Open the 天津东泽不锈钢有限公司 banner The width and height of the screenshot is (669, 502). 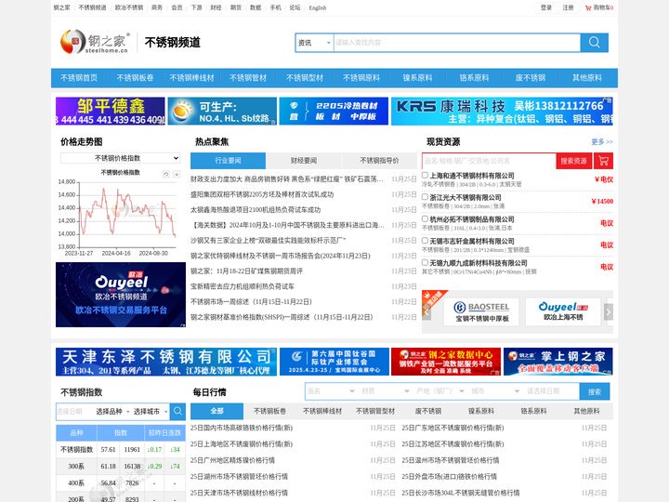(166, 362)
